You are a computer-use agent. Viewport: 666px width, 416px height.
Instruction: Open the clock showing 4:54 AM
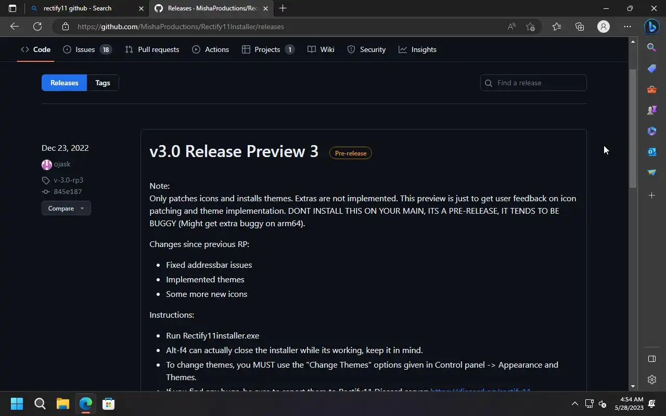coord(629,404)
